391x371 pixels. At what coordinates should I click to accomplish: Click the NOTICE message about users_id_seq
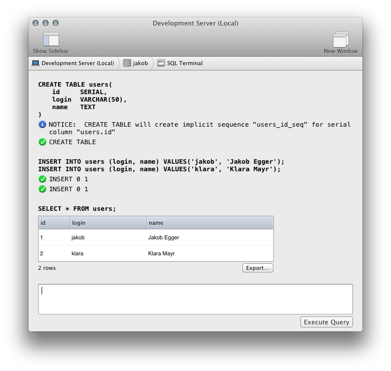(x=199, y=128)
